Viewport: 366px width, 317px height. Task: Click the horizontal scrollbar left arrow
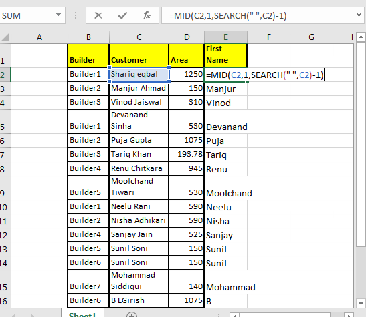click(x=234, y=315)
